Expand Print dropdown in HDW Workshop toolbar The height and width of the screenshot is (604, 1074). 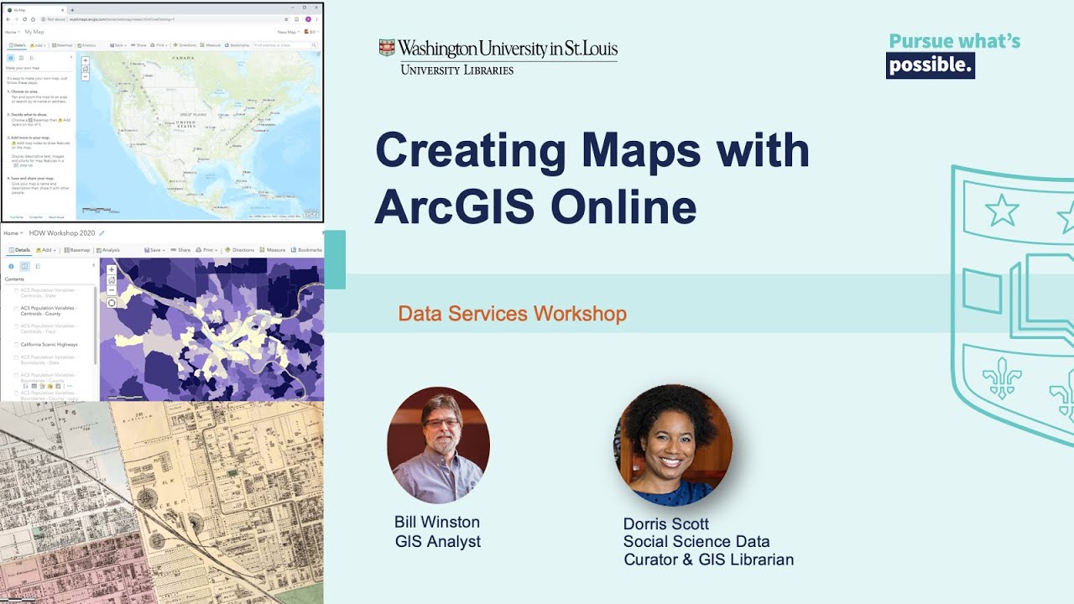click(x=206, y=250)
